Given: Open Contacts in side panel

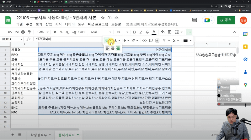Looking at the screenshot, I should [x=245, y=72].
